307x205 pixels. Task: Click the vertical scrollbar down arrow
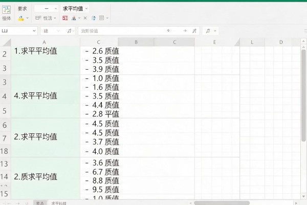[303, 196]
